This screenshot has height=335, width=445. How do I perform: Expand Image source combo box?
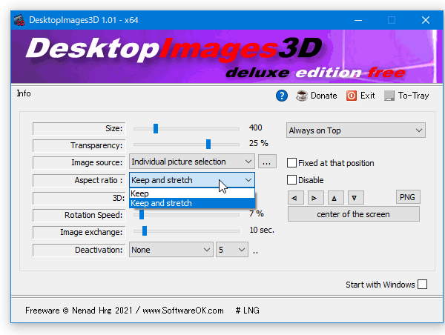[x=192, y=162]
